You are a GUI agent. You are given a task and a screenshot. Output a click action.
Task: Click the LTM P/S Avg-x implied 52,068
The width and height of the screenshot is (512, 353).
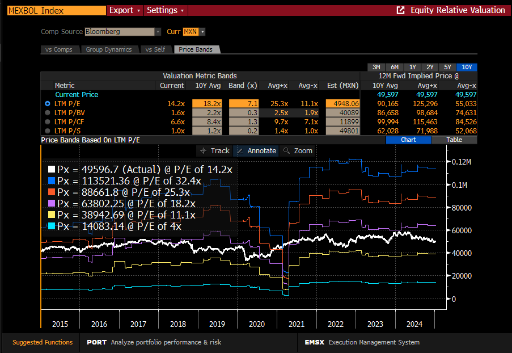tap(466, 131)
